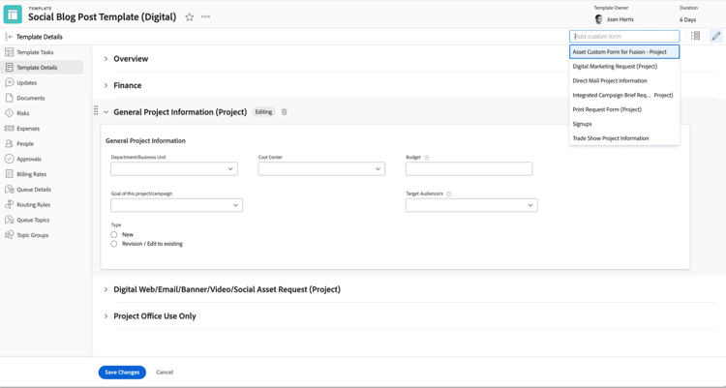Click the back arrow next to Template Details
The height and width of the screenshot is (388, 726).
pyautogui.click(x=9, y=37)
